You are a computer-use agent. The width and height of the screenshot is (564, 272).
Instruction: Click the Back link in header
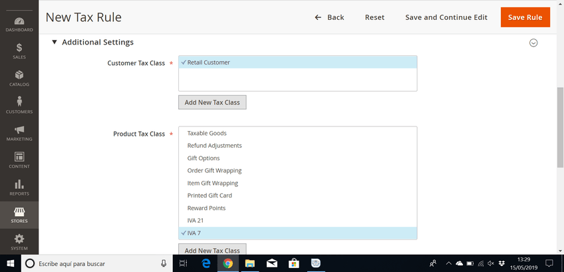click(329, 17)
